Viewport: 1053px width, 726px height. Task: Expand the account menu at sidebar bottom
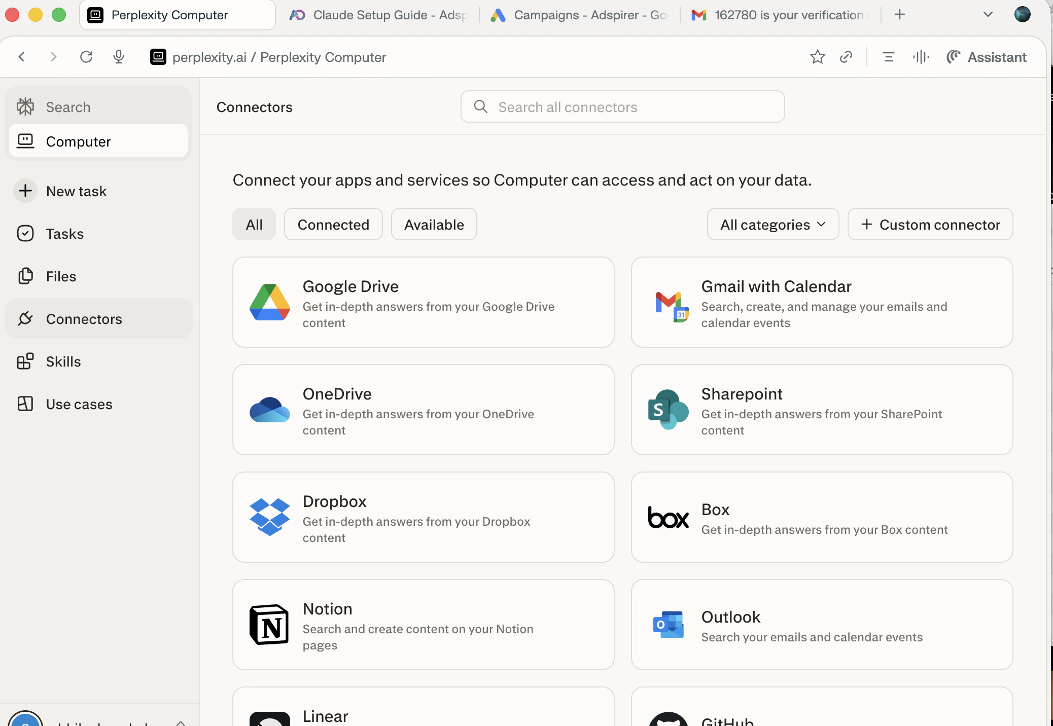tap(180, 722)
